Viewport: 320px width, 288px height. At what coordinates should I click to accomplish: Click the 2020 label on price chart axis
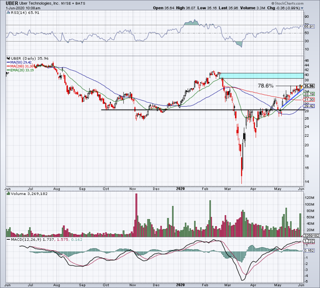tap(181, 189)
